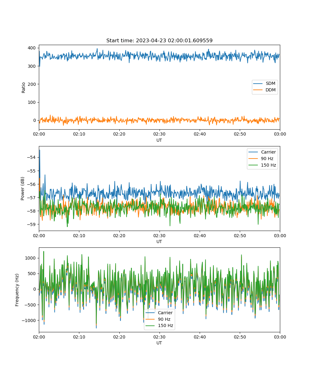Select '90 Hz' in the Power plot legend
The height and width of the screenshot is (373, 311).
click(267, 159)
